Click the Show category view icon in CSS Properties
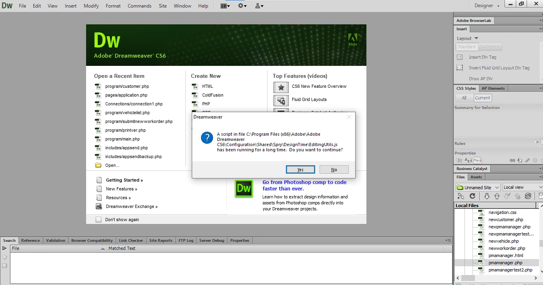 459,160
